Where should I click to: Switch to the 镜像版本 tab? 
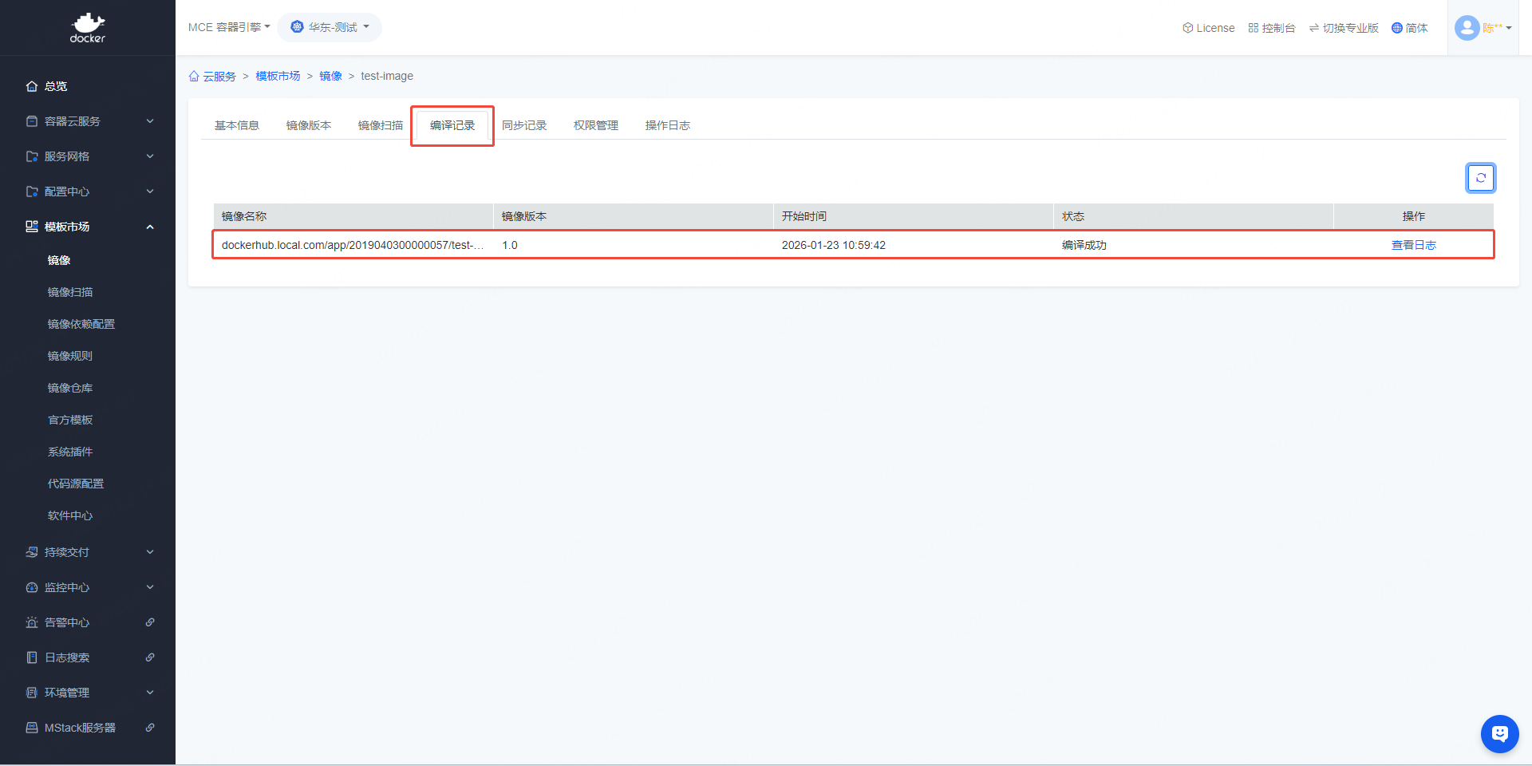pyautogui.click(x=309, y=125)
